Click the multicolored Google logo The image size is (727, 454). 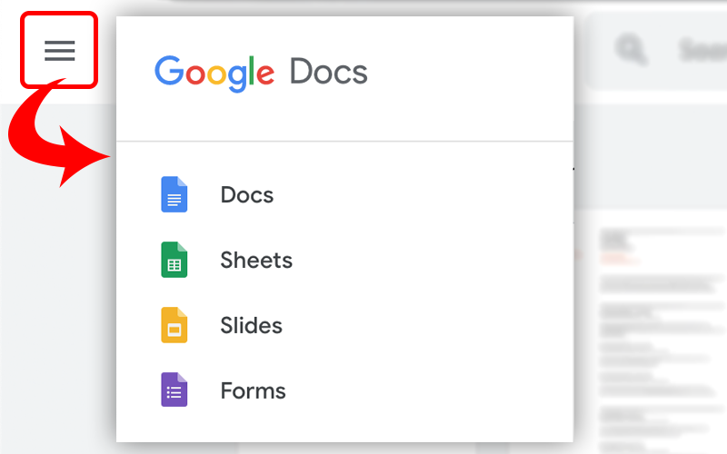pyautogui.click(x=214, y=73)
